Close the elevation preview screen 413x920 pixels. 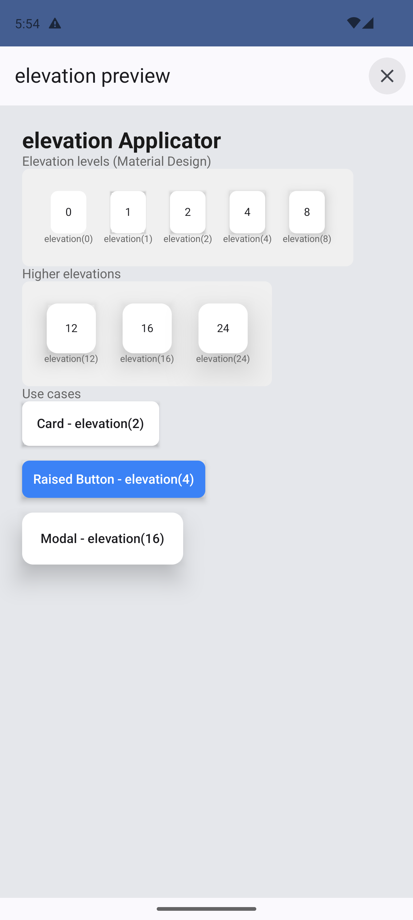coord(387,76)
